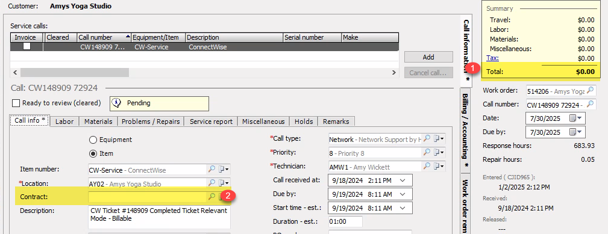The height and width of the screenshot is (234, 608).
Task: Click the Total value $0.00 in Summary
Action: pyautogui.click(x=585, y=71)
